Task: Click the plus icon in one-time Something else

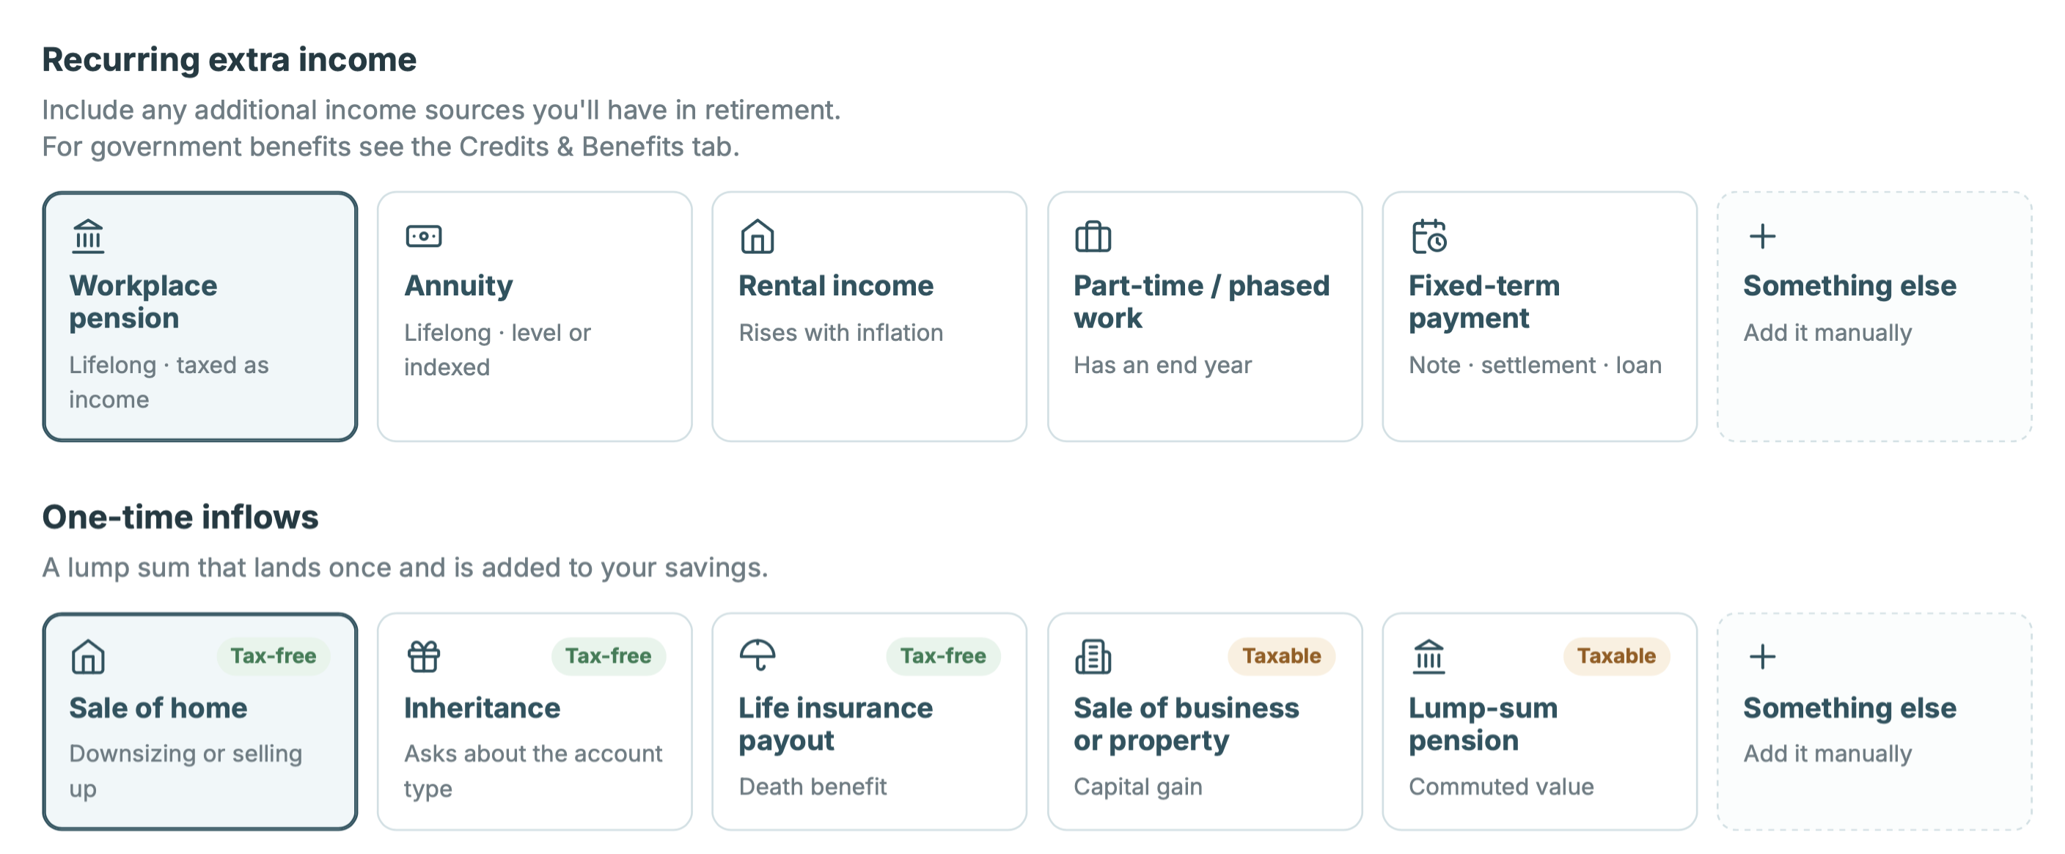Action: [1762, 656]
